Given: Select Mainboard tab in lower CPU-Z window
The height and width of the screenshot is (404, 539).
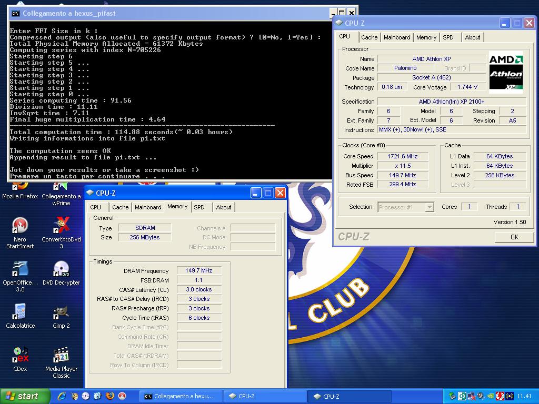Looking at the screenshot, I should (148, 207).
